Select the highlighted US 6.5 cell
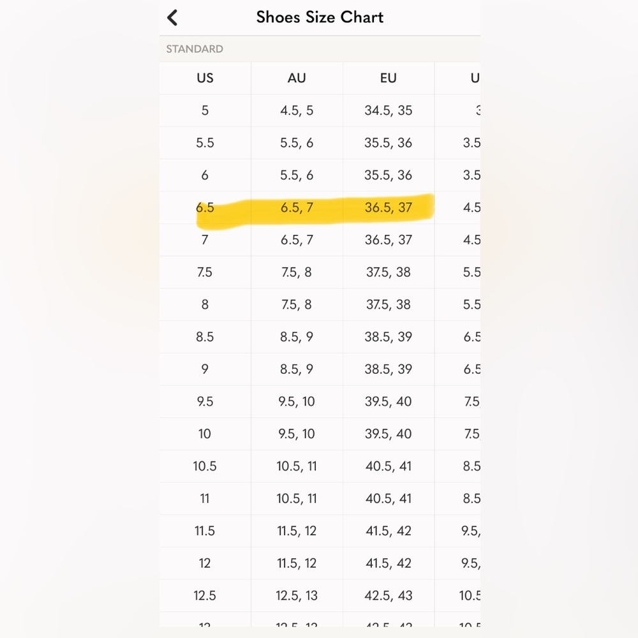This screenshot has height=638, width=638. (x=205, y=207)
